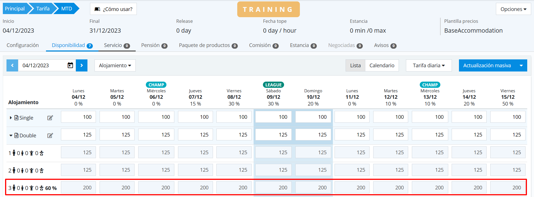534x197 pixels.
Task: Switch to the Configuración tab
Action: point(23,45)
